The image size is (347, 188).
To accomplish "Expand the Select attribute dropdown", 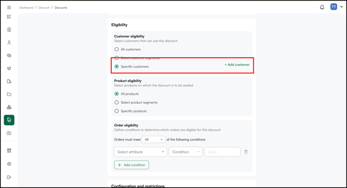I will coord(140,152).
